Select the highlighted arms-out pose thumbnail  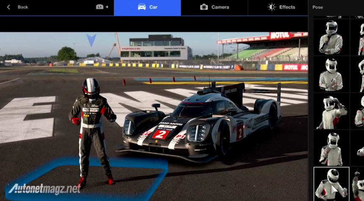(x=331, y=184)
